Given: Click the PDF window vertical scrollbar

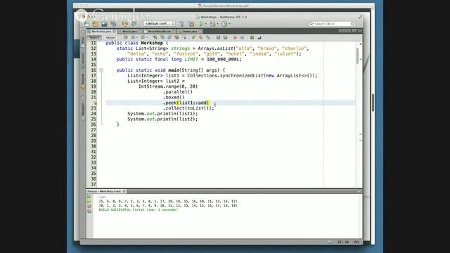Looking at the screenshot, I should [x=373, y=103].
